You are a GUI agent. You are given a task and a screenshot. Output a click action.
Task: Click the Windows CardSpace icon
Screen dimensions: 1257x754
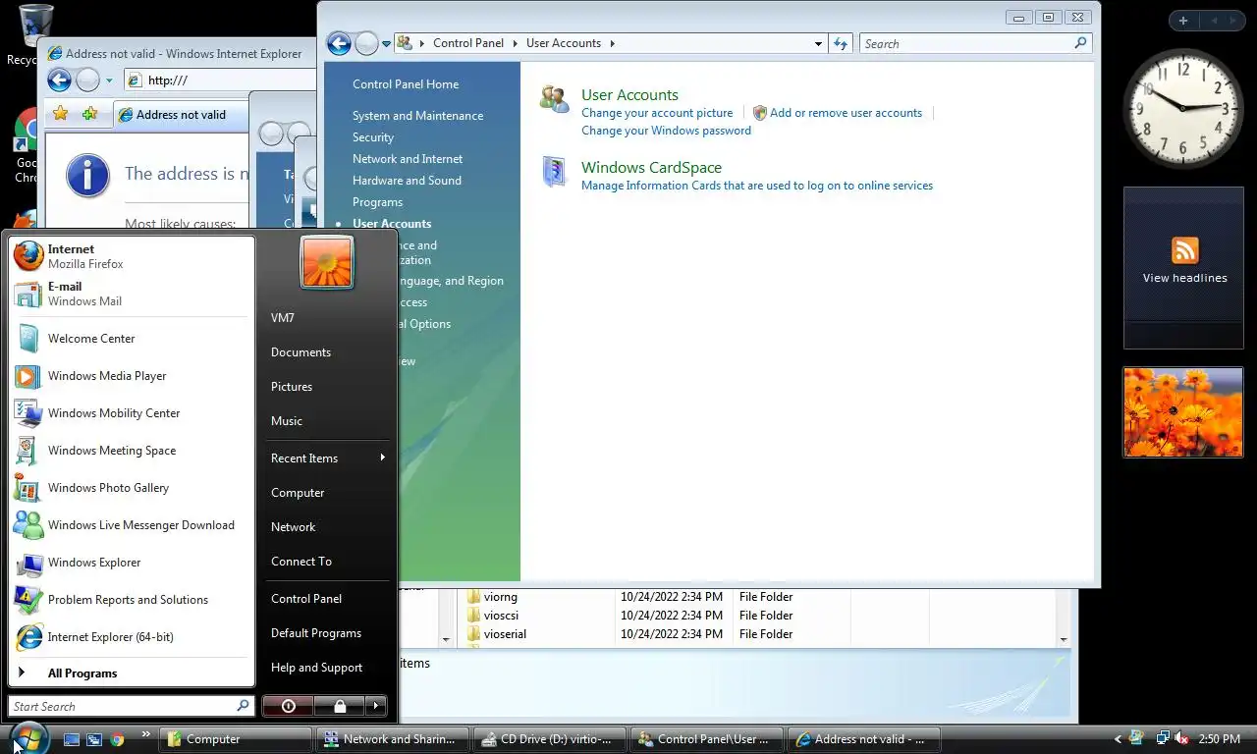[555, 172]
